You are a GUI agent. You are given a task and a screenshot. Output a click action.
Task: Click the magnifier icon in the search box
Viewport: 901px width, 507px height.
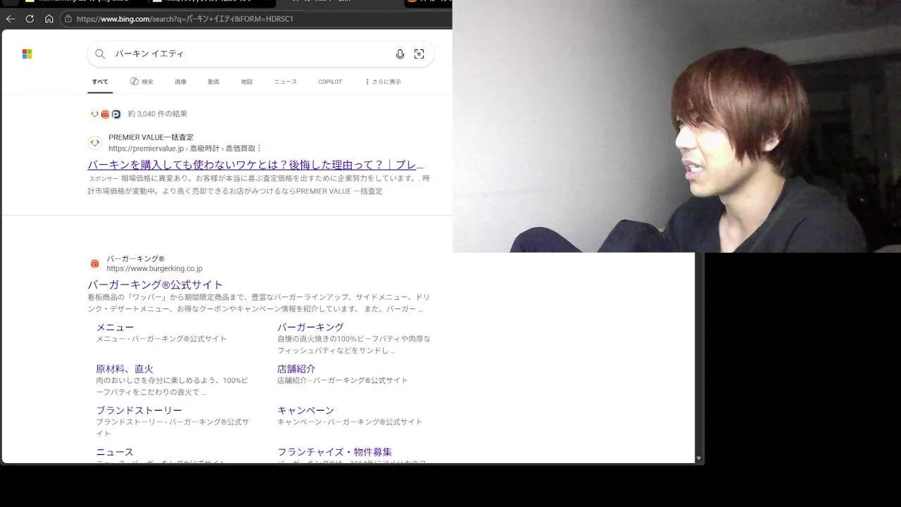(100, 54)
